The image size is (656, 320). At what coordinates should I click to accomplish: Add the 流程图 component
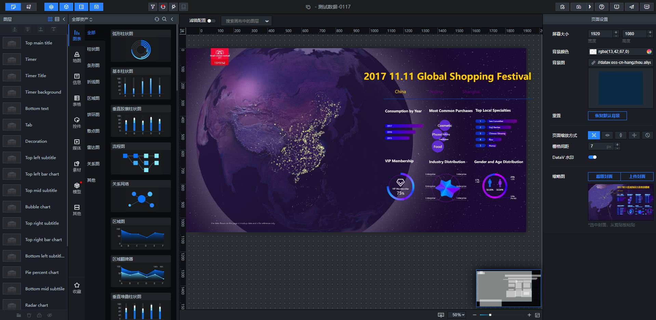pyautogui.click(x=141, y=158)
